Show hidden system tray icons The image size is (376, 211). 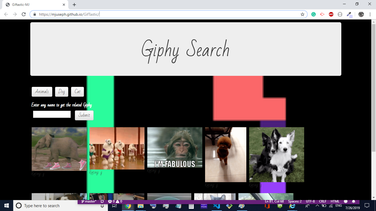(x=317, y=206)
